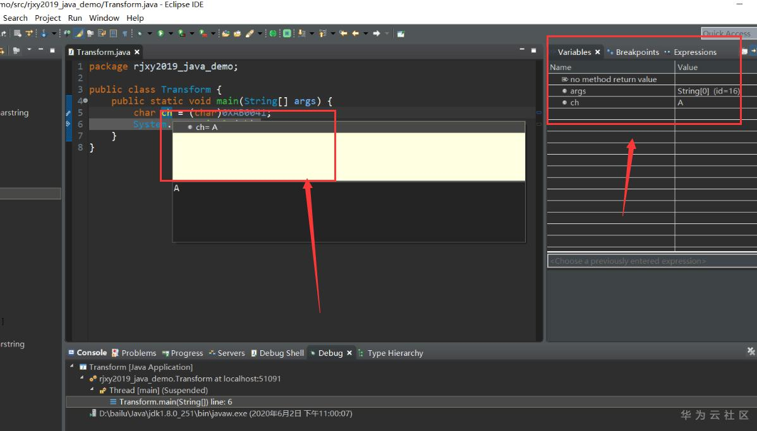Click the previously entered expression combo box
This screenshot has width=757, height=431.
click(652, 261)
